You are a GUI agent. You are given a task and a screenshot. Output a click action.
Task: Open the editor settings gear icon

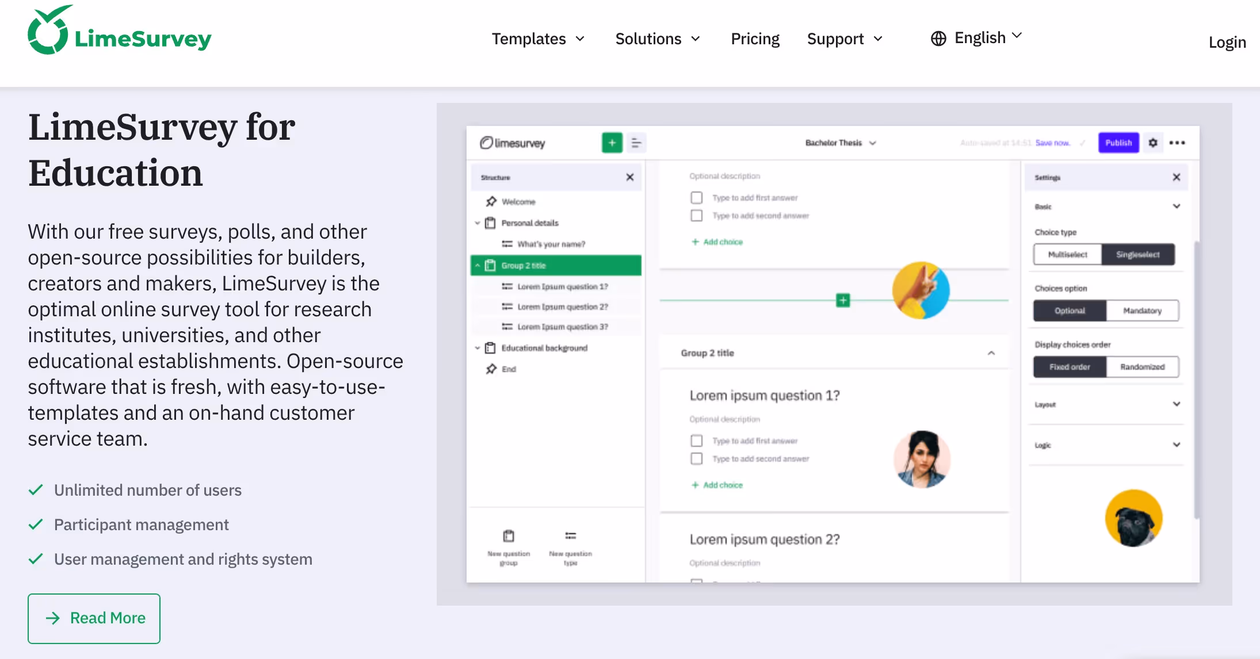(1153, 143)
